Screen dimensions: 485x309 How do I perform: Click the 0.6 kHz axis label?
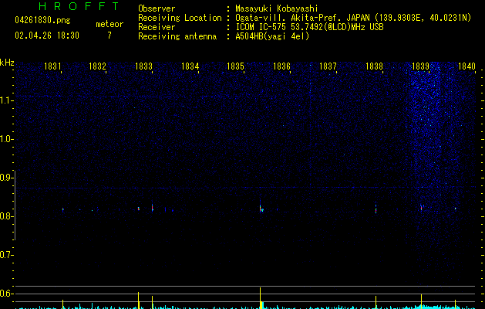tap(6, 294)
